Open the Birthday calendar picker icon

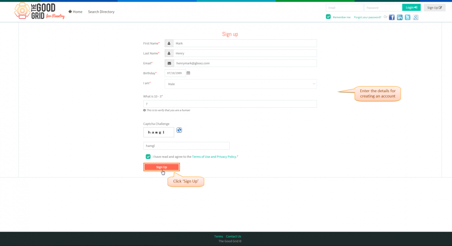[188, 73]
